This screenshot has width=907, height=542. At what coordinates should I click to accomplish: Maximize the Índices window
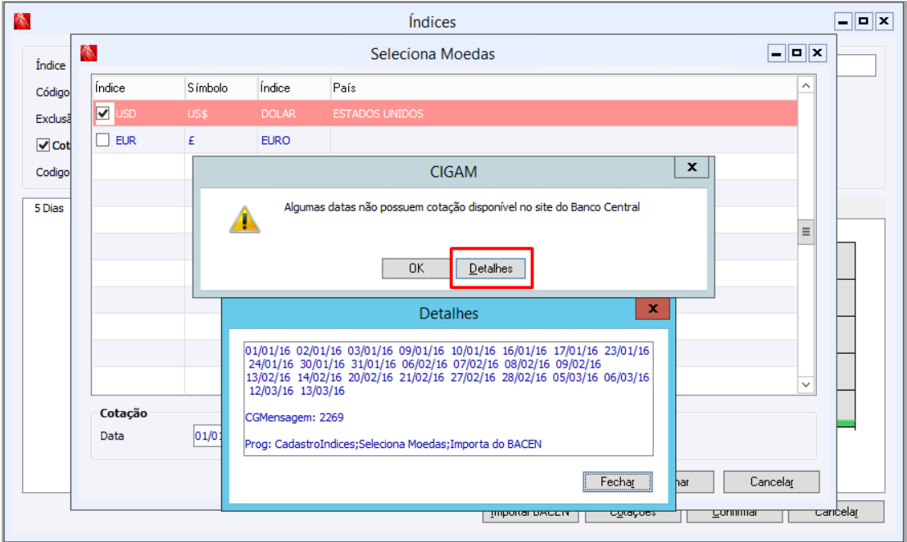click(x=863, y=21)
